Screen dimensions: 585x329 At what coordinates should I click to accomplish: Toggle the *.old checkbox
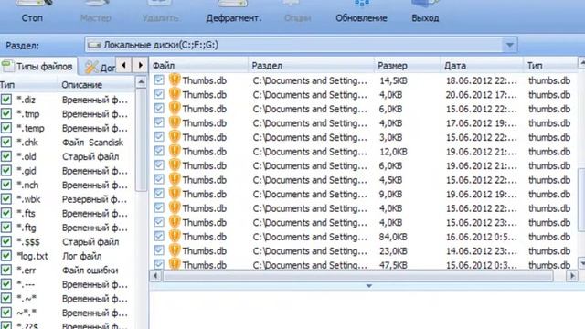[6, 156]
